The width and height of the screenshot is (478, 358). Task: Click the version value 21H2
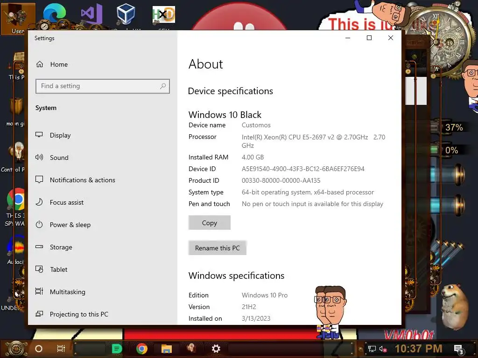point(249,307)
